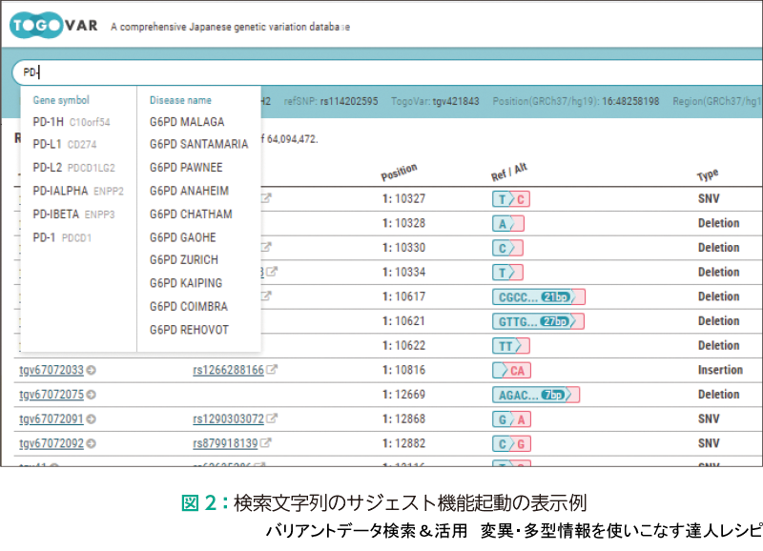Viewport: 763px width, 551px height.
Task: Open variant link tgv67072033
Action: coord(51,370)
